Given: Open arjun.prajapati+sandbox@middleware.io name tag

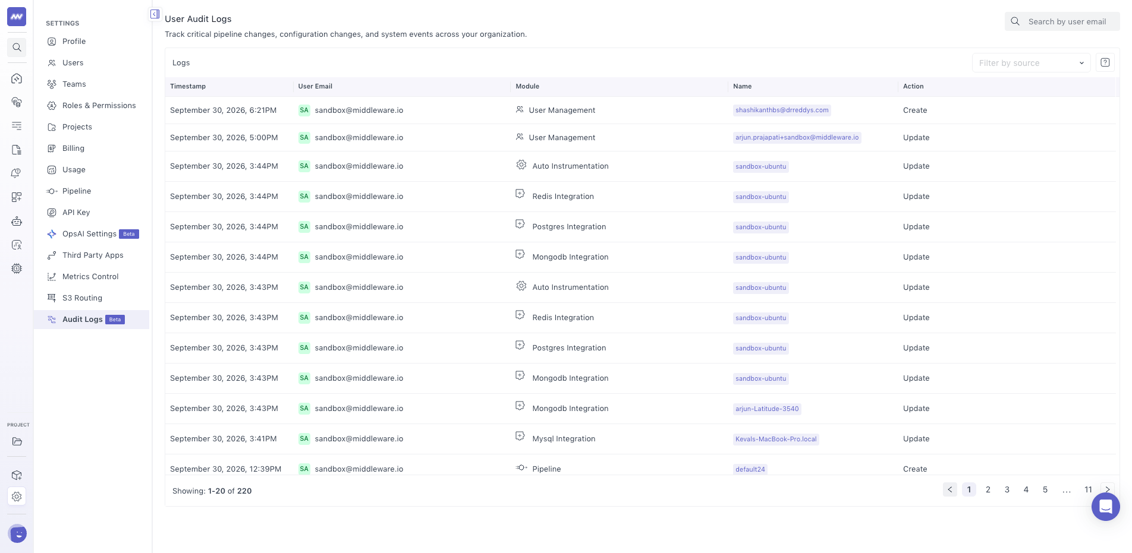Looking at the screenshot, I should pos(797,137).
